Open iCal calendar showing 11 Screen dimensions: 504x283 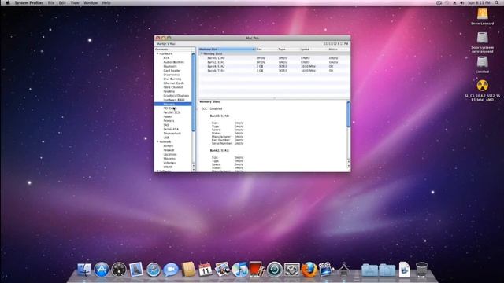[x=205, y=270]
